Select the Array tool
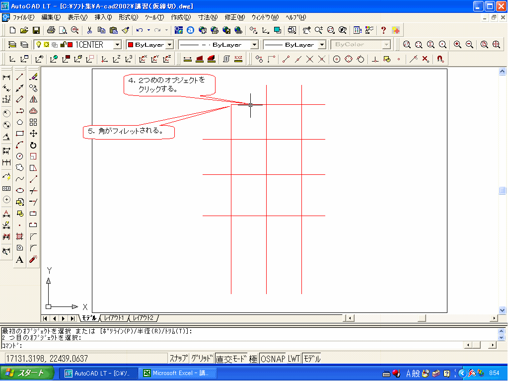 click(33, 122)
